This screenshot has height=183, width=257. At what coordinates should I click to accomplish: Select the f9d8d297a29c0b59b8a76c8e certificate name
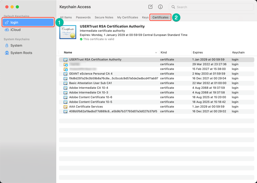click(x=114, y=78)
